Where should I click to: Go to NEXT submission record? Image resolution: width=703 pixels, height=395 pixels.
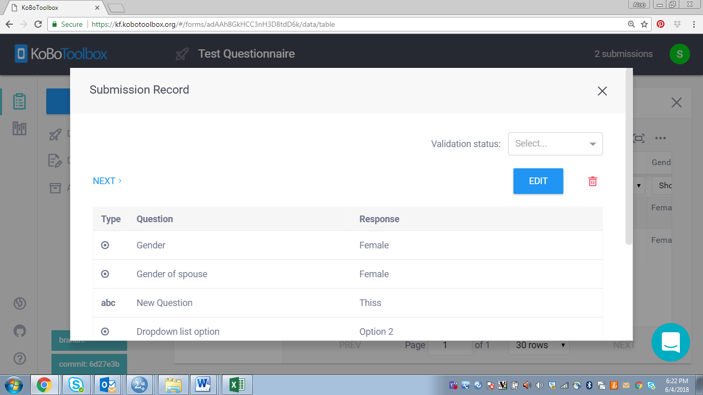click(x=107, y=181)
